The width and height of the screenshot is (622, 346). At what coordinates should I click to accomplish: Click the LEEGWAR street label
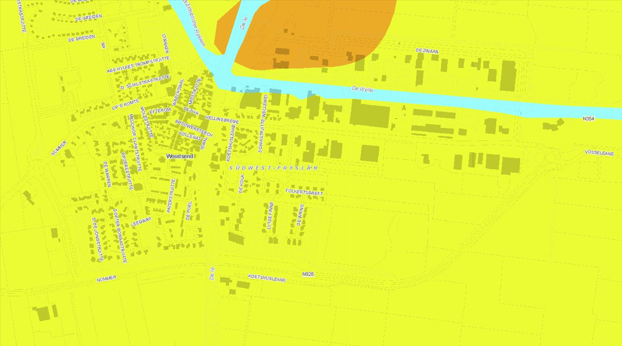(x=142, y=221)
